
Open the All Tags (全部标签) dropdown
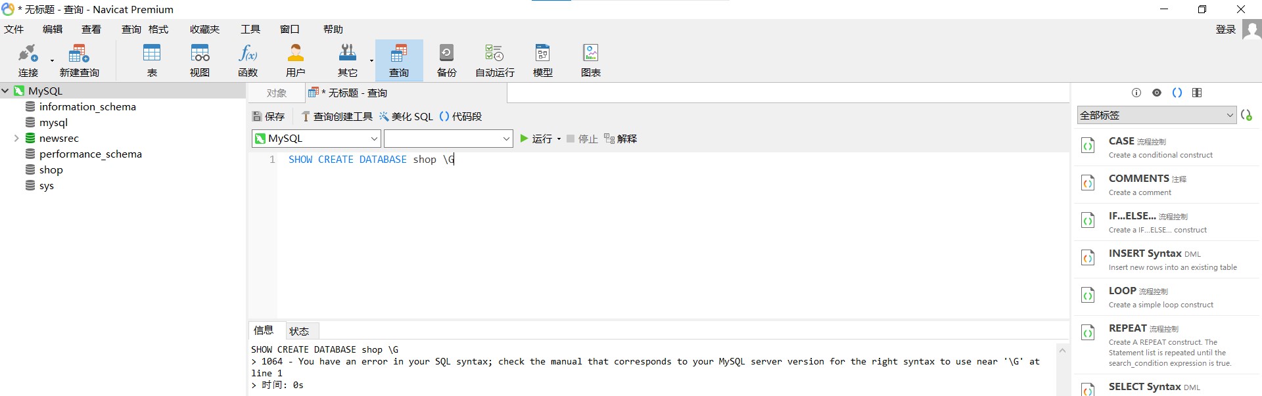click(x=1157, y=115)
